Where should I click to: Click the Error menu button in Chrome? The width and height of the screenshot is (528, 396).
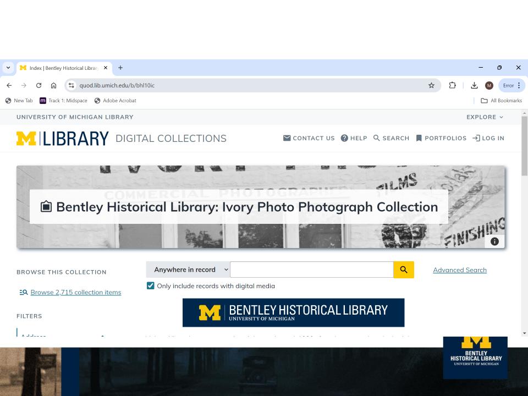coord(512,86)
